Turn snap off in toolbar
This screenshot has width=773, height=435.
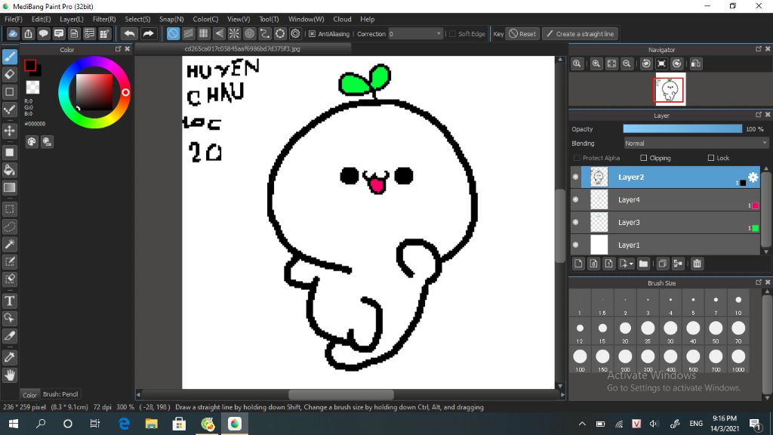pos(173,33)
